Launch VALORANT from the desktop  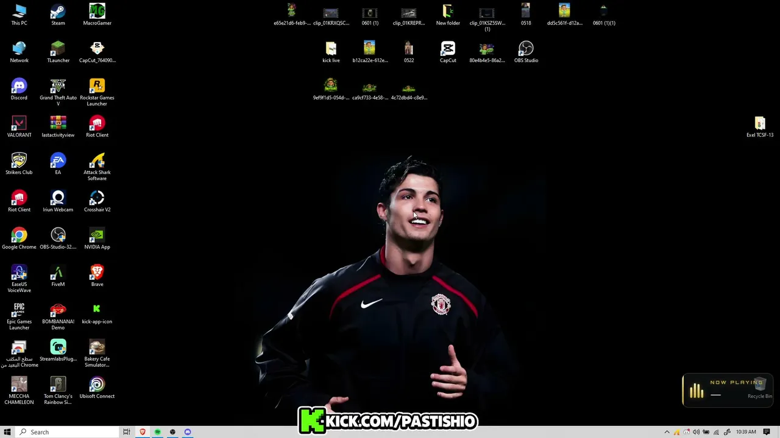pos(19,127)
